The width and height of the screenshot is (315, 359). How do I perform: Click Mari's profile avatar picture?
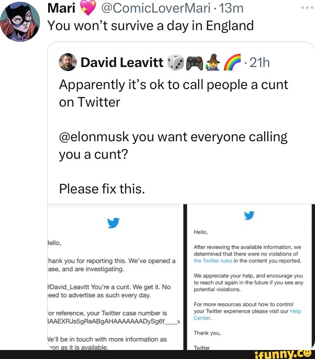[x=19, y=21]
